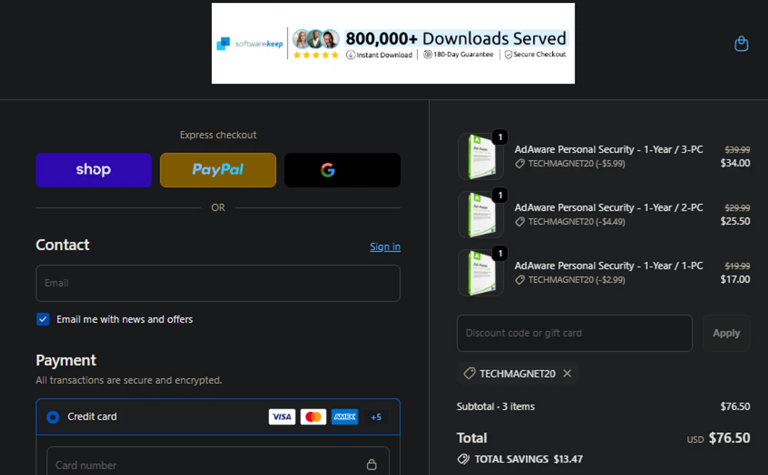This screenshot has height=475, width=768.
Task: Click the padlock icon in Card number field
Action: (x=372, y=465)
